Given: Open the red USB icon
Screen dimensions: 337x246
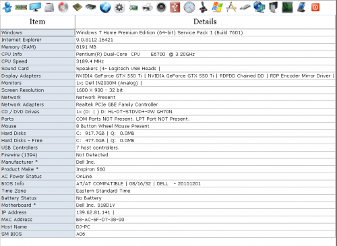Looking at the screenshot, I should [175, 7].
